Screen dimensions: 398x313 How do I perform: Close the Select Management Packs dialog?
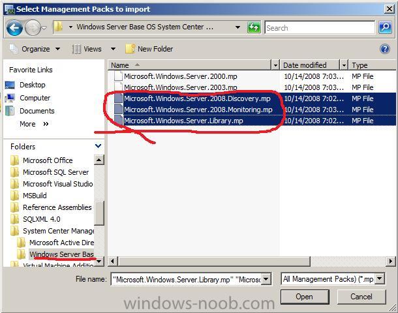tap(389, 9)
